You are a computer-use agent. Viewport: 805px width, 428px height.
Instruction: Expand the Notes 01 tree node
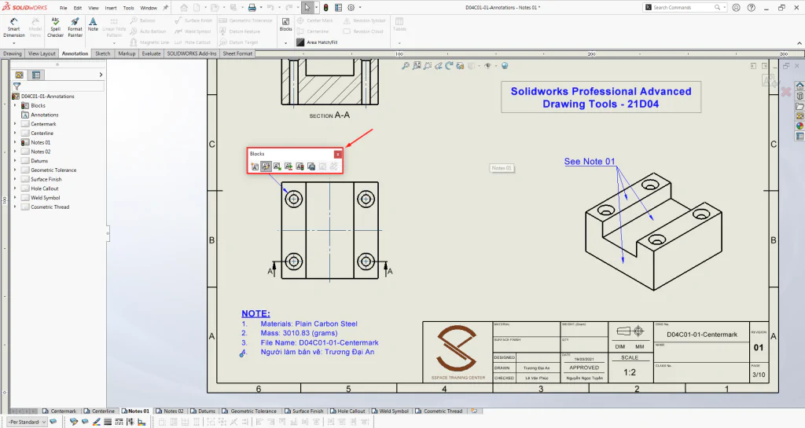(x=15, y=142)
